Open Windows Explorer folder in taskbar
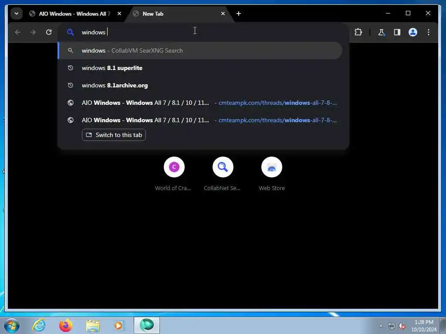Viewport: 446px width, 334px height. coord(93,325)
